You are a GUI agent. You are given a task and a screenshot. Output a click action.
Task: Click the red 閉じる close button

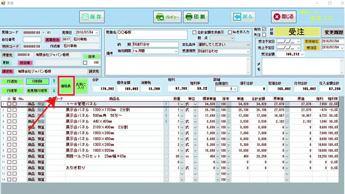(x=283, y=17)
